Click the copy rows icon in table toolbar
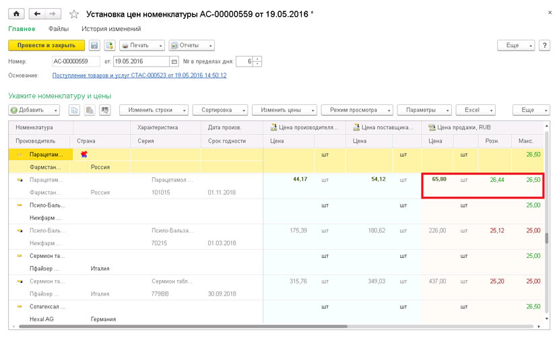559x340 pixels. pyautogui.click(x=74, y=110)
